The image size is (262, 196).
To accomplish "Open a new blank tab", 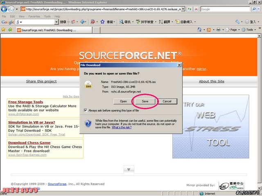I will pyautogui.click(x=97, y=30).
